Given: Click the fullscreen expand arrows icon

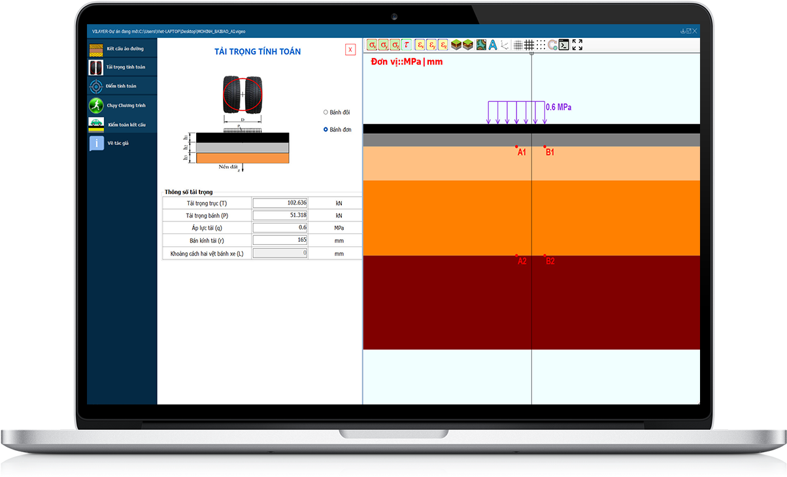Looking at the screenshot, I should coord(577,45).
